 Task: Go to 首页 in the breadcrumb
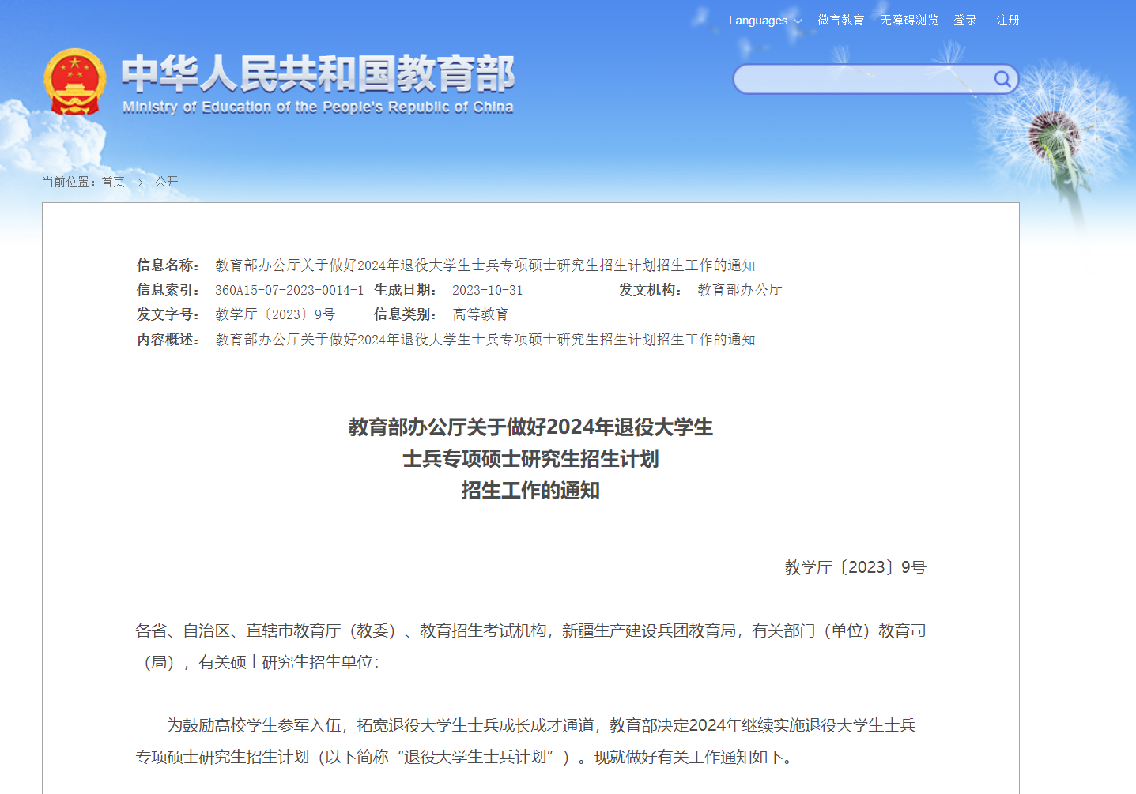(113, 183)
